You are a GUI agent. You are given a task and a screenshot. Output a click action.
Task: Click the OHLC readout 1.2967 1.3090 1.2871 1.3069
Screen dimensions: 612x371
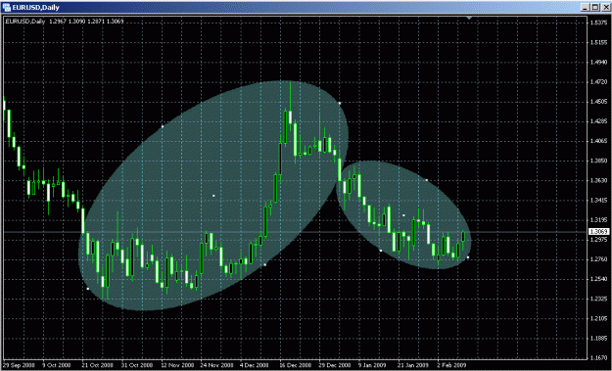[x=86, y=22]
